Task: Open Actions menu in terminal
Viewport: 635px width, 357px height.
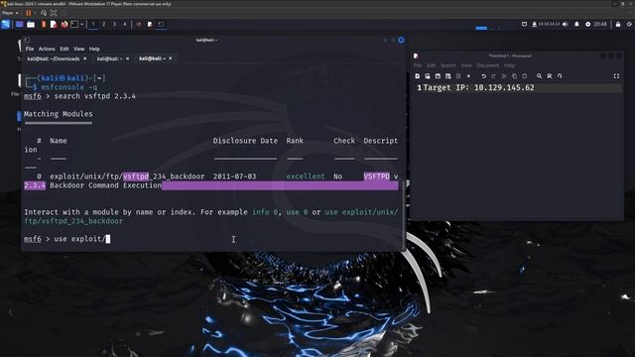Action: [47, 49]
